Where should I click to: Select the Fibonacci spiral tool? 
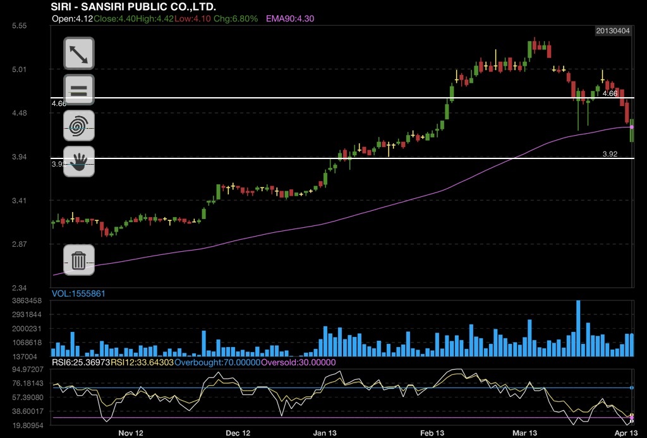click(79, 126)
